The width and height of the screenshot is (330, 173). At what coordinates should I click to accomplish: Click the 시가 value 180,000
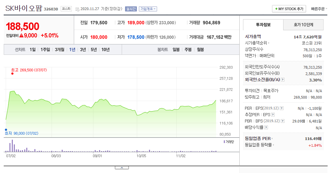(x=99, y=37)
